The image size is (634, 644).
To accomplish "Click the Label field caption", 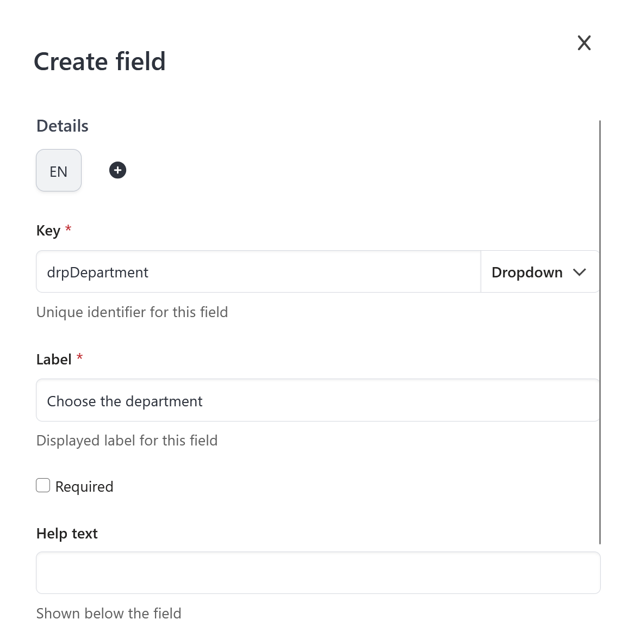I will point(54,360).
